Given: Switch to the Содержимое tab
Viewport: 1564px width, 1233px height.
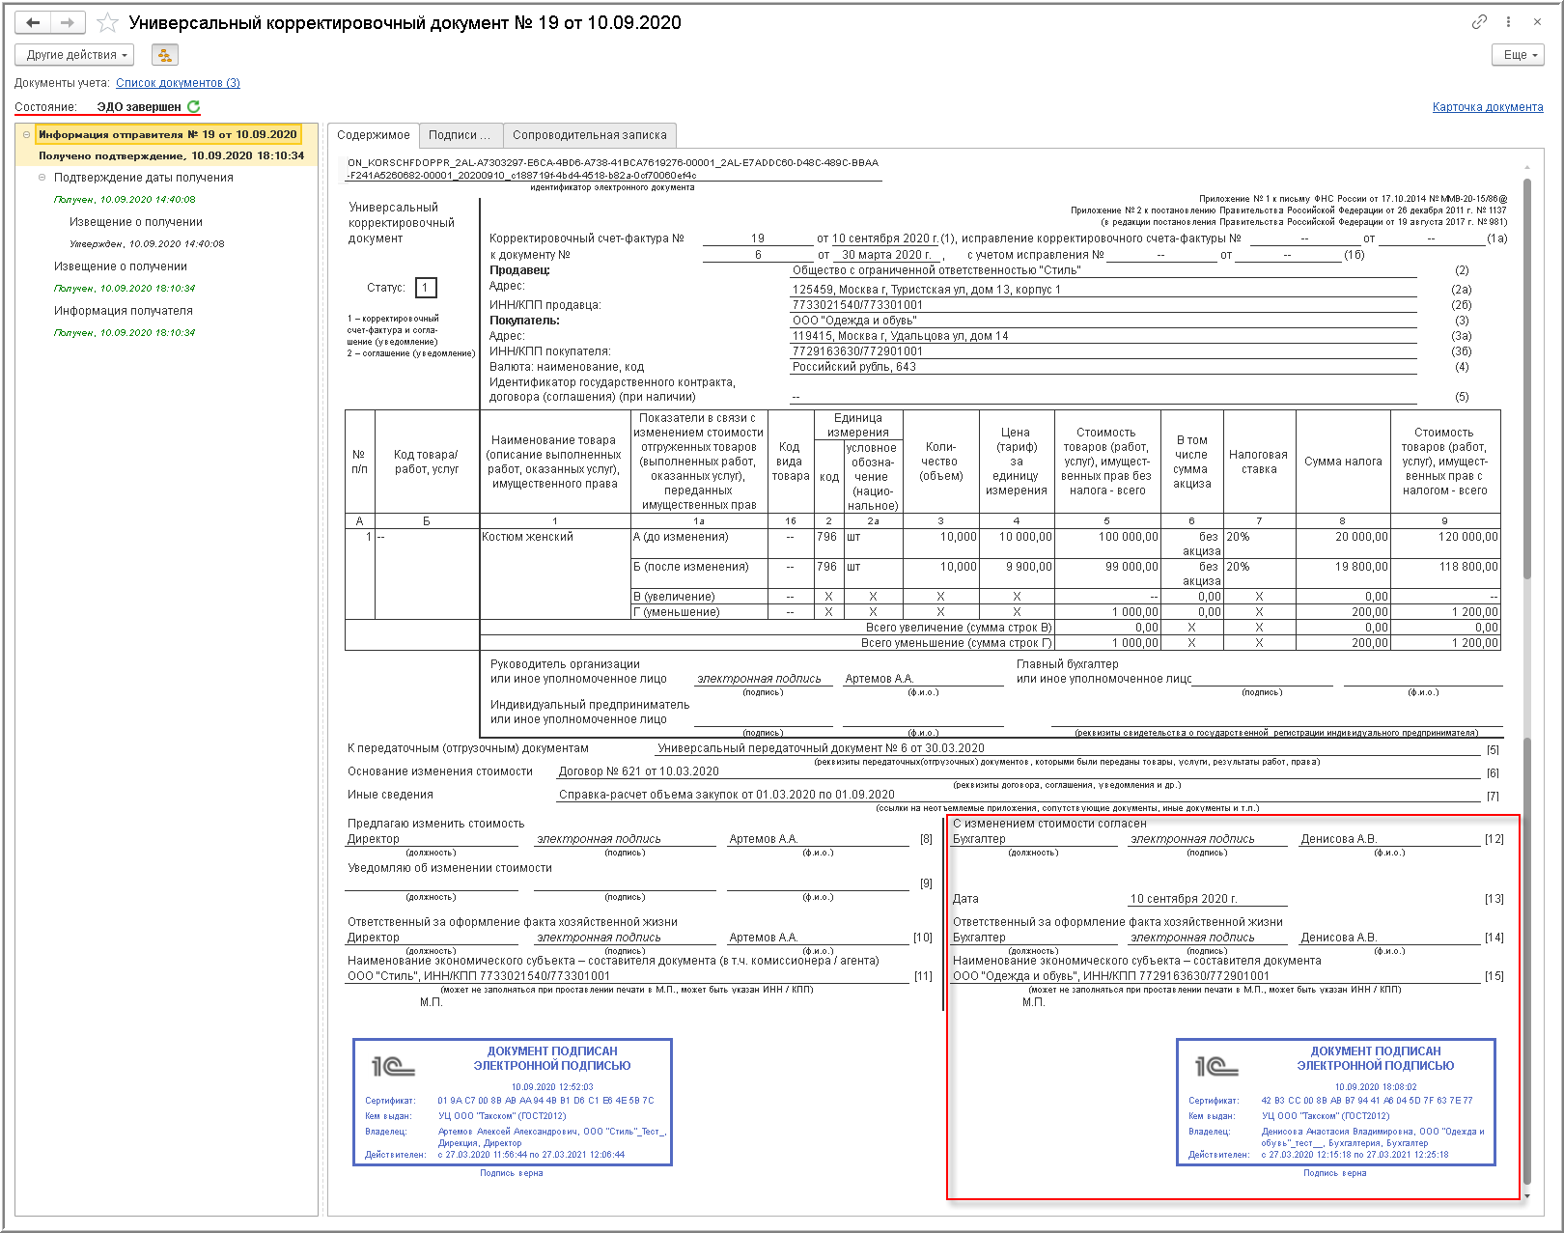Looking at the screenshot, I should coord(373,135).
